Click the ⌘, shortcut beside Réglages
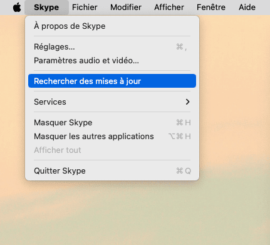Image resolution: width=270 pixels, height=245 pixels. click(x=181, y=47)
